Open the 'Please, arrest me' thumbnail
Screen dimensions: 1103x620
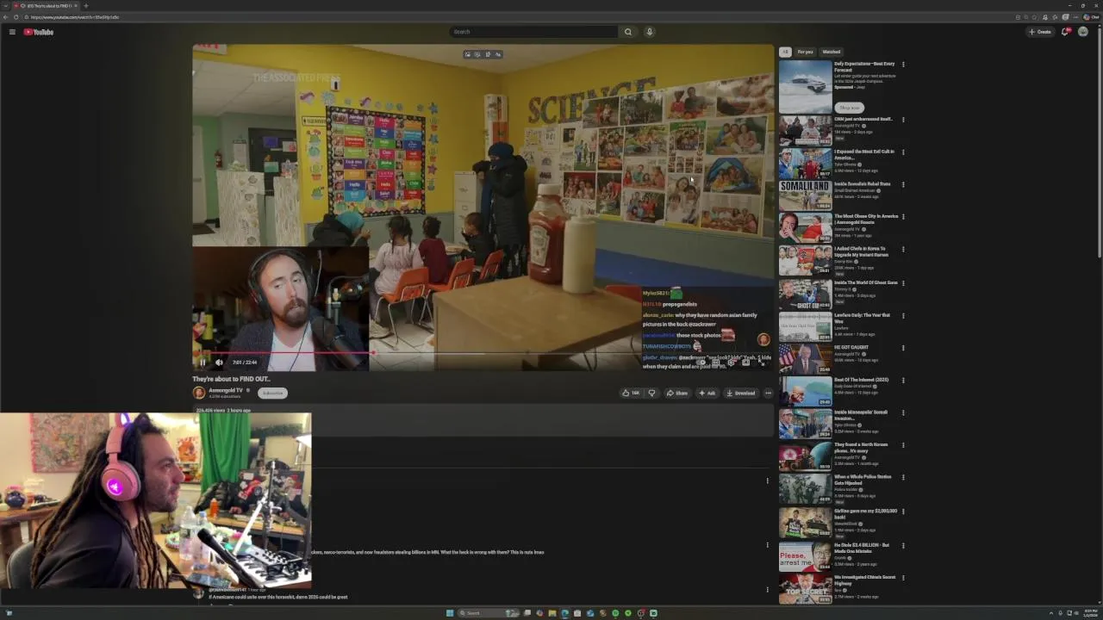(x=805, y=556)
